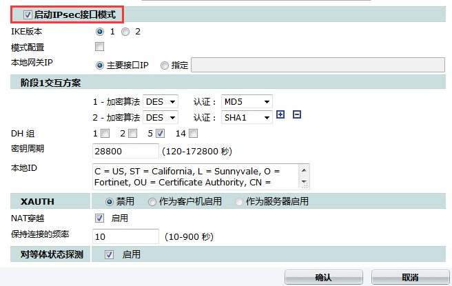
Task: Click the plus icon to add proposal
Action: pyautogui.click(x=280, y=115)
